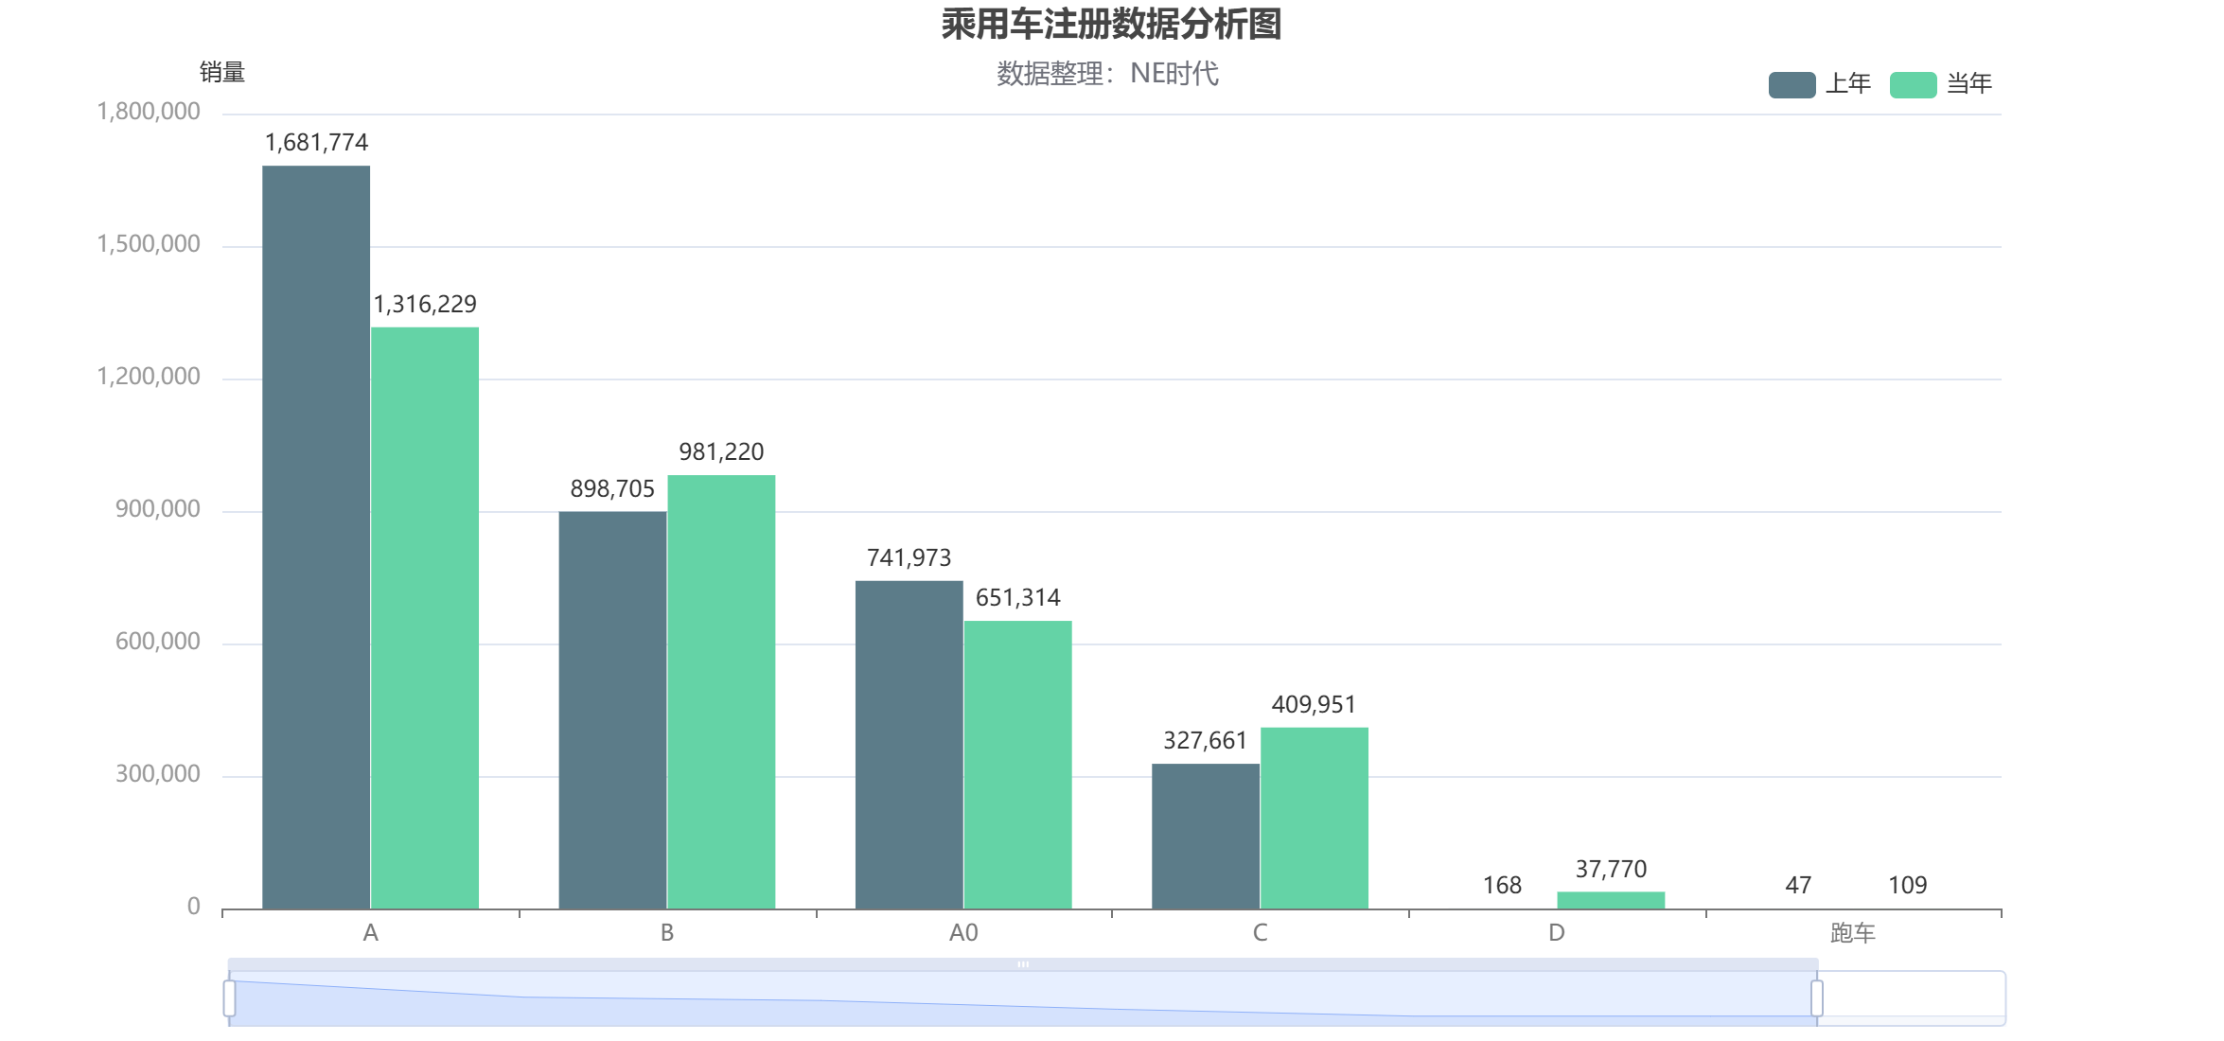Select the small green D bar 37,770
Viewport: 2224px width, 1041px height.
(1611, 900)
